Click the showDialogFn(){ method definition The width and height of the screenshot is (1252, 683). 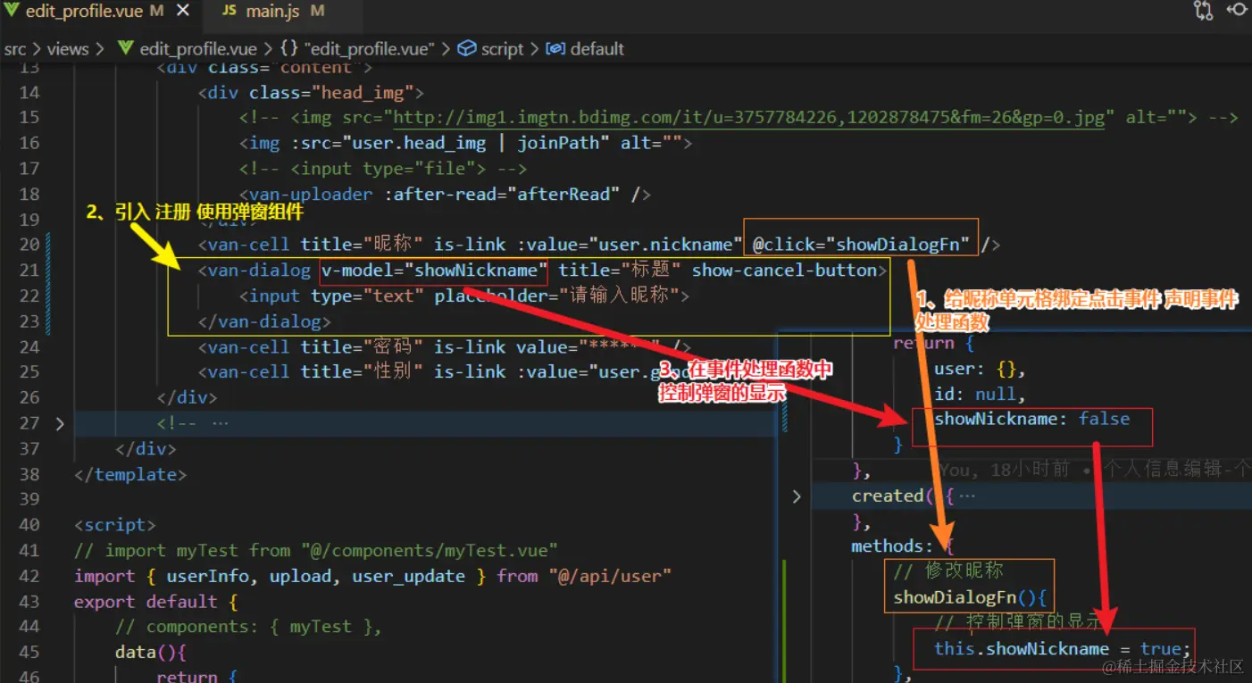[969, 597]
